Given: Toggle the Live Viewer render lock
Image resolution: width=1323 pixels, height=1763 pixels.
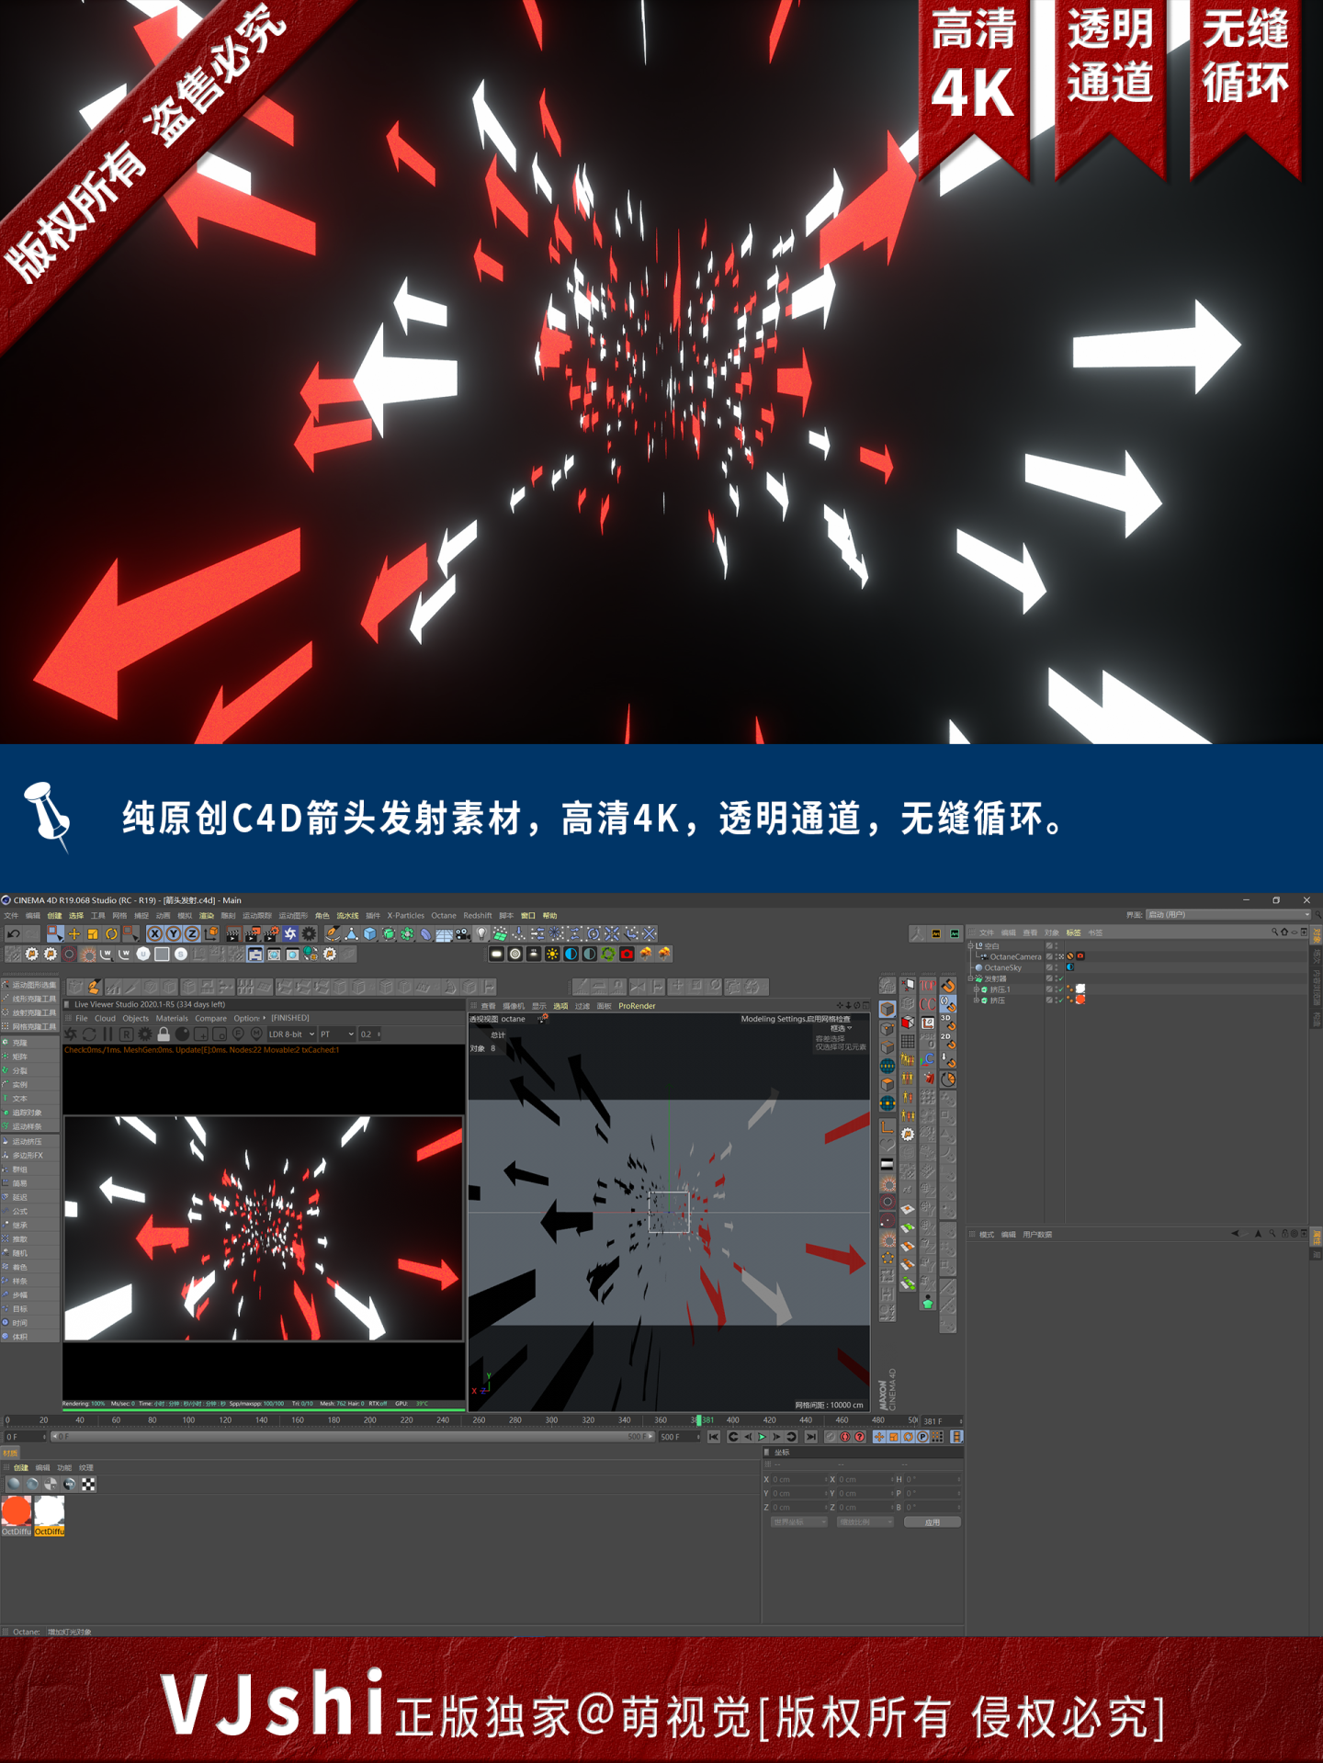Looking at the screenshot, I should (x=164, y=1034).
